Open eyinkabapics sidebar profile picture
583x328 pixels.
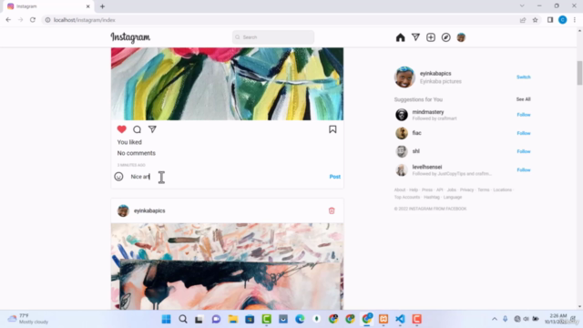[404, 77]
